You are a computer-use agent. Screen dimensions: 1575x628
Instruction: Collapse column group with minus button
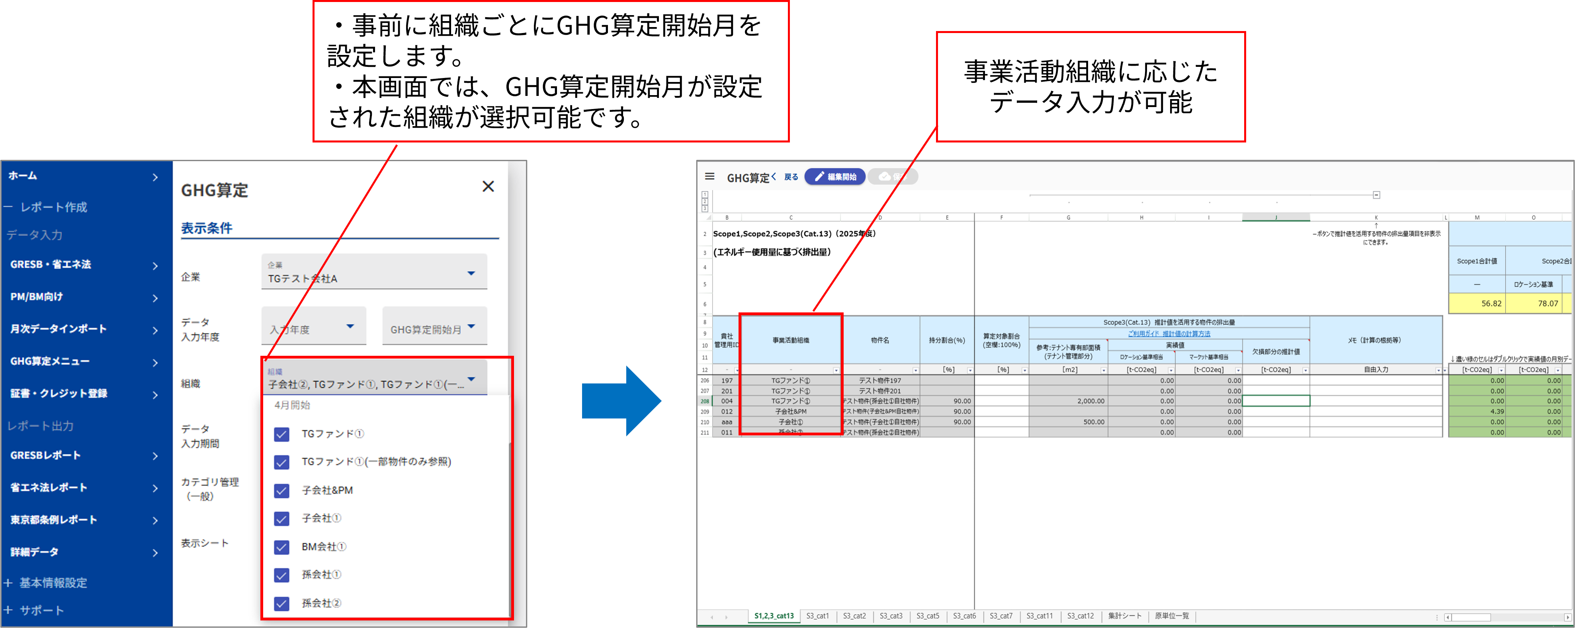(x=1376, y=195)
